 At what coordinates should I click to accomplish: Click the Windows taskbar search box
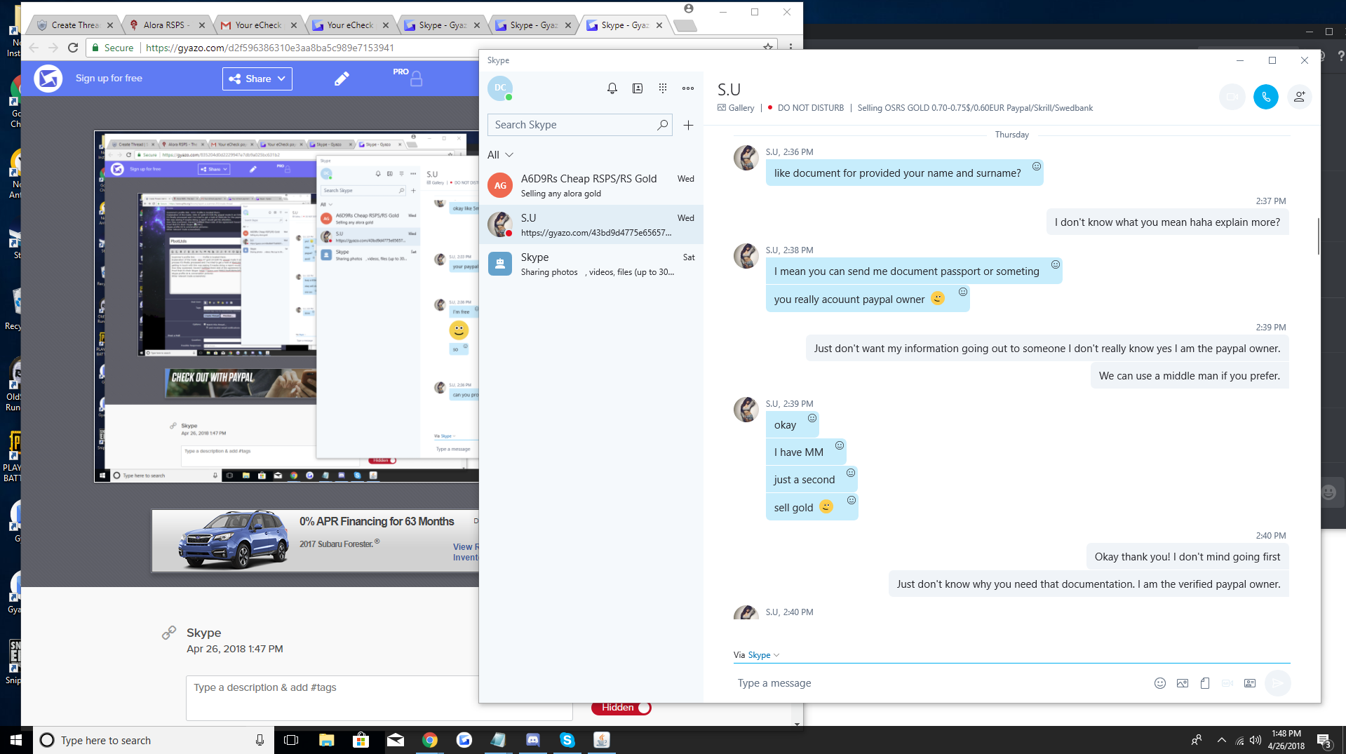(153, 740)
